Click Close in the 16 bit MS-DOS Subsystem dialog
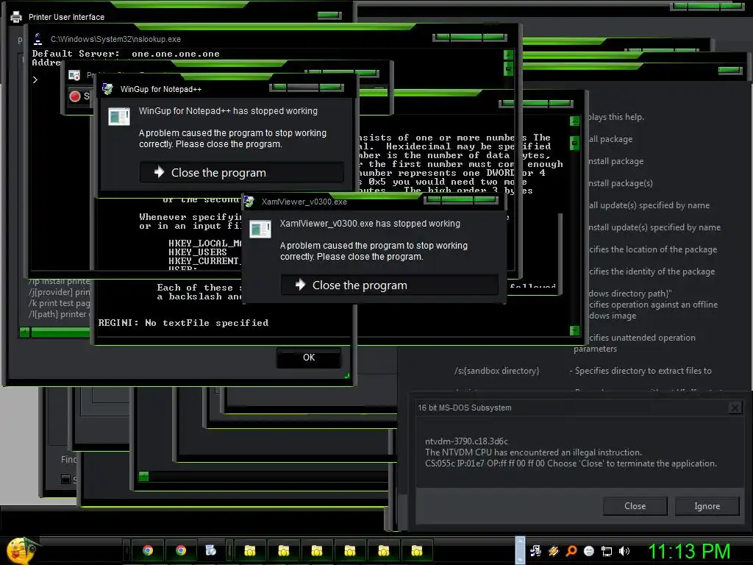 (635, 506)
